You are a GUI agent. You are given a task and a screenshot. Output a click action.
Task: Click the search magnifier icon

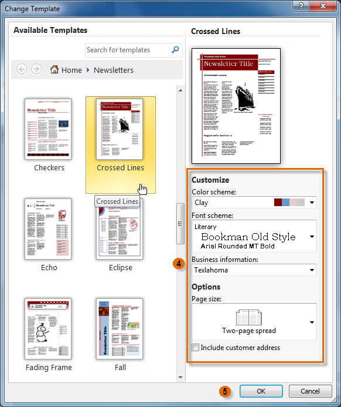pyautogui.click(x=175, y=49)
